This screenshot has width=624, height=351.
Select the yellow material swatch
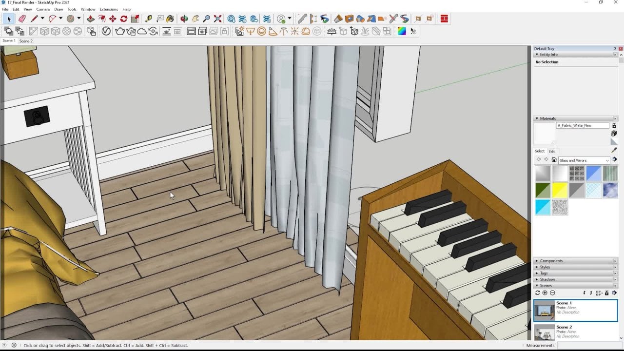[x=559, y=190]
